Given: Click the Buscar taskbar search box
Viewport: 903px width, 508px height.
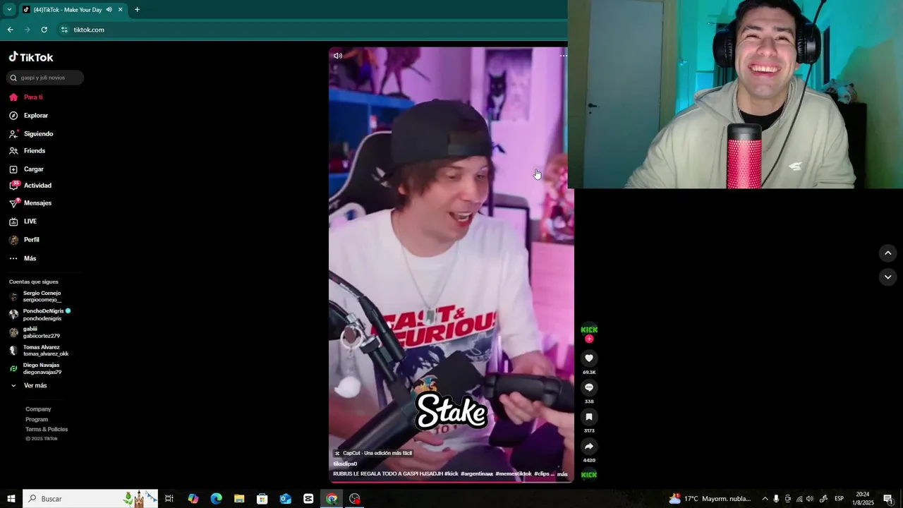Looking at the screenshot, I should click(x=90, y=499).
